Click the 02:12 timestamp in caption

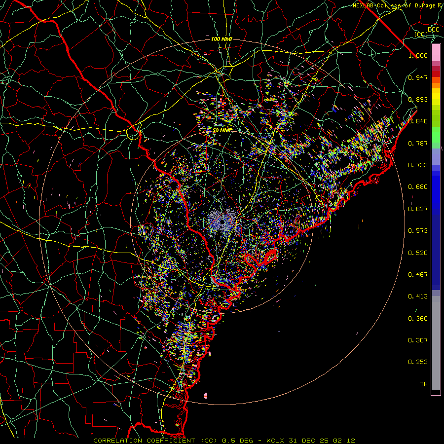[x=344, y=441]
